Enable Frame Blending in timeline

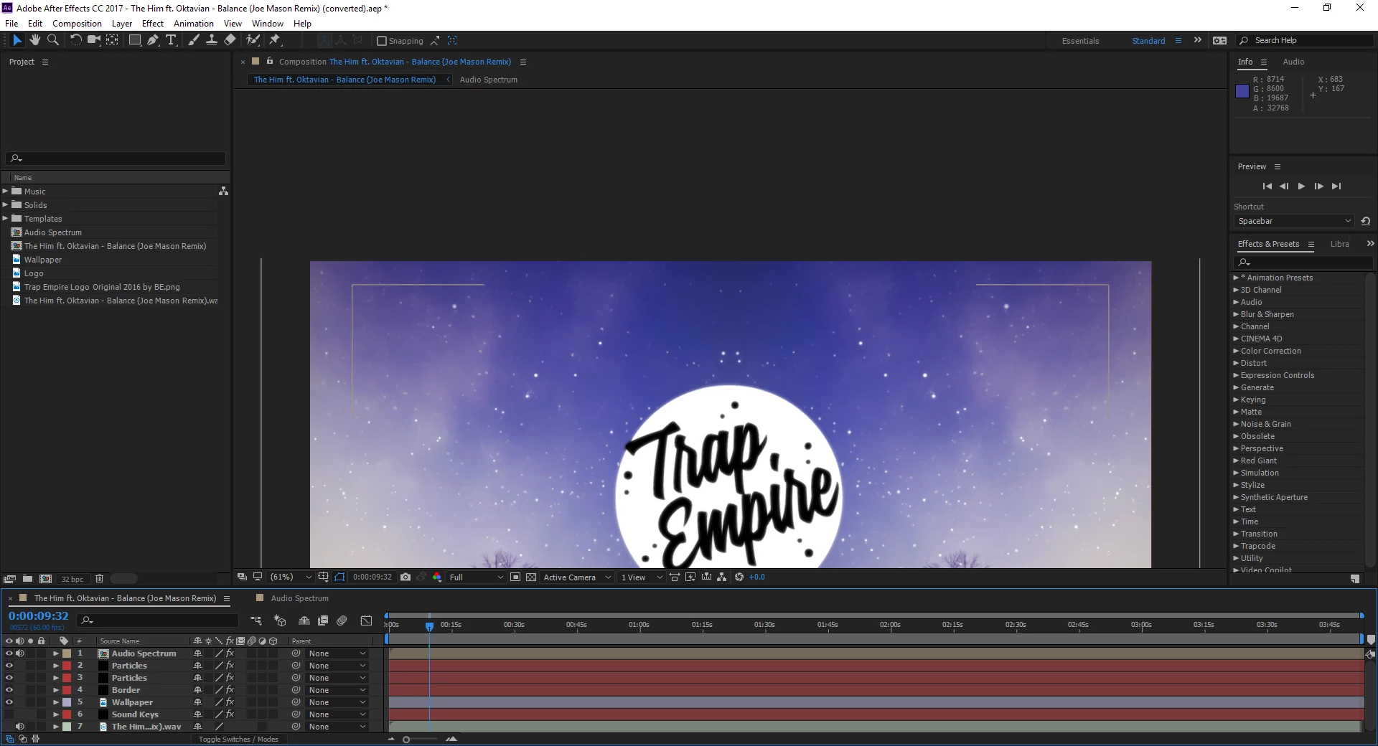click(323, 620)
